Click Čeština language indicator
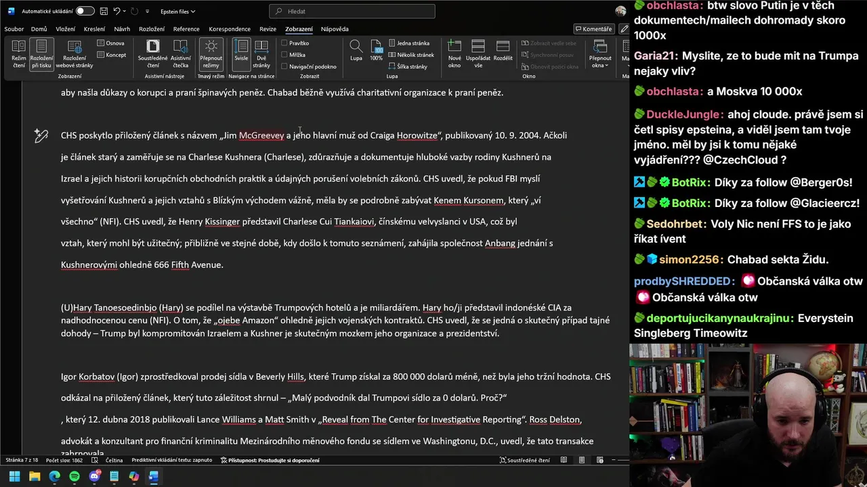The image size is (867, 487). click(114, 460)
